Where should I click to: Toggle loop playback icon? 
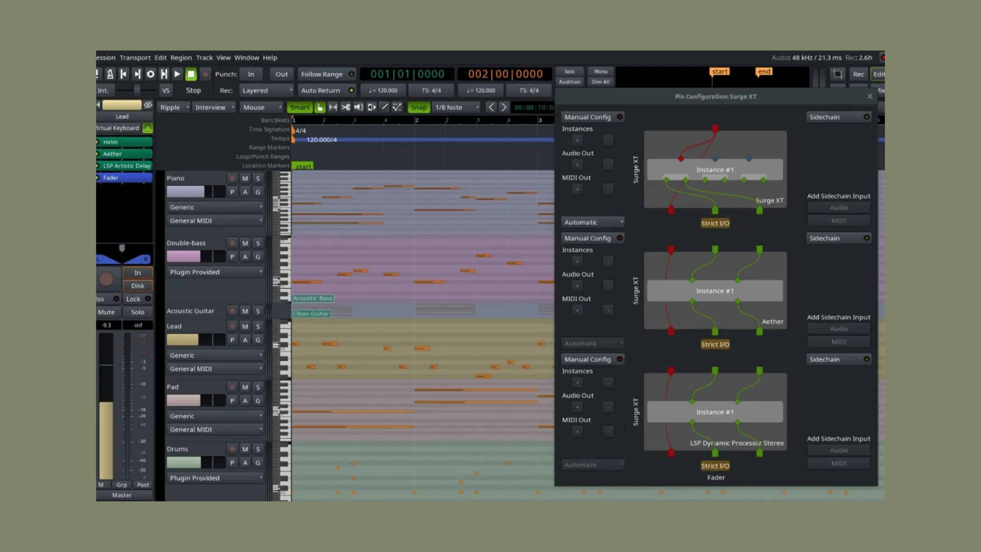tap(151, 74)
